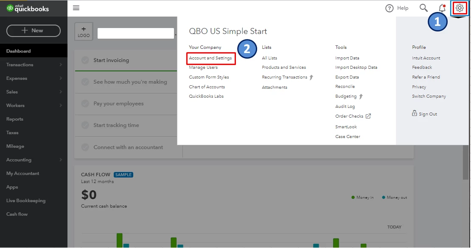471x248 pixels.
Task: Click the Order Checks external link icon
Action: point(368,116)
